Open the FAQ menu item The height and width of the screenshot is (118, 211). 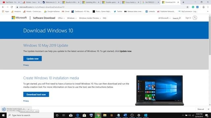[x=105, y=18]
